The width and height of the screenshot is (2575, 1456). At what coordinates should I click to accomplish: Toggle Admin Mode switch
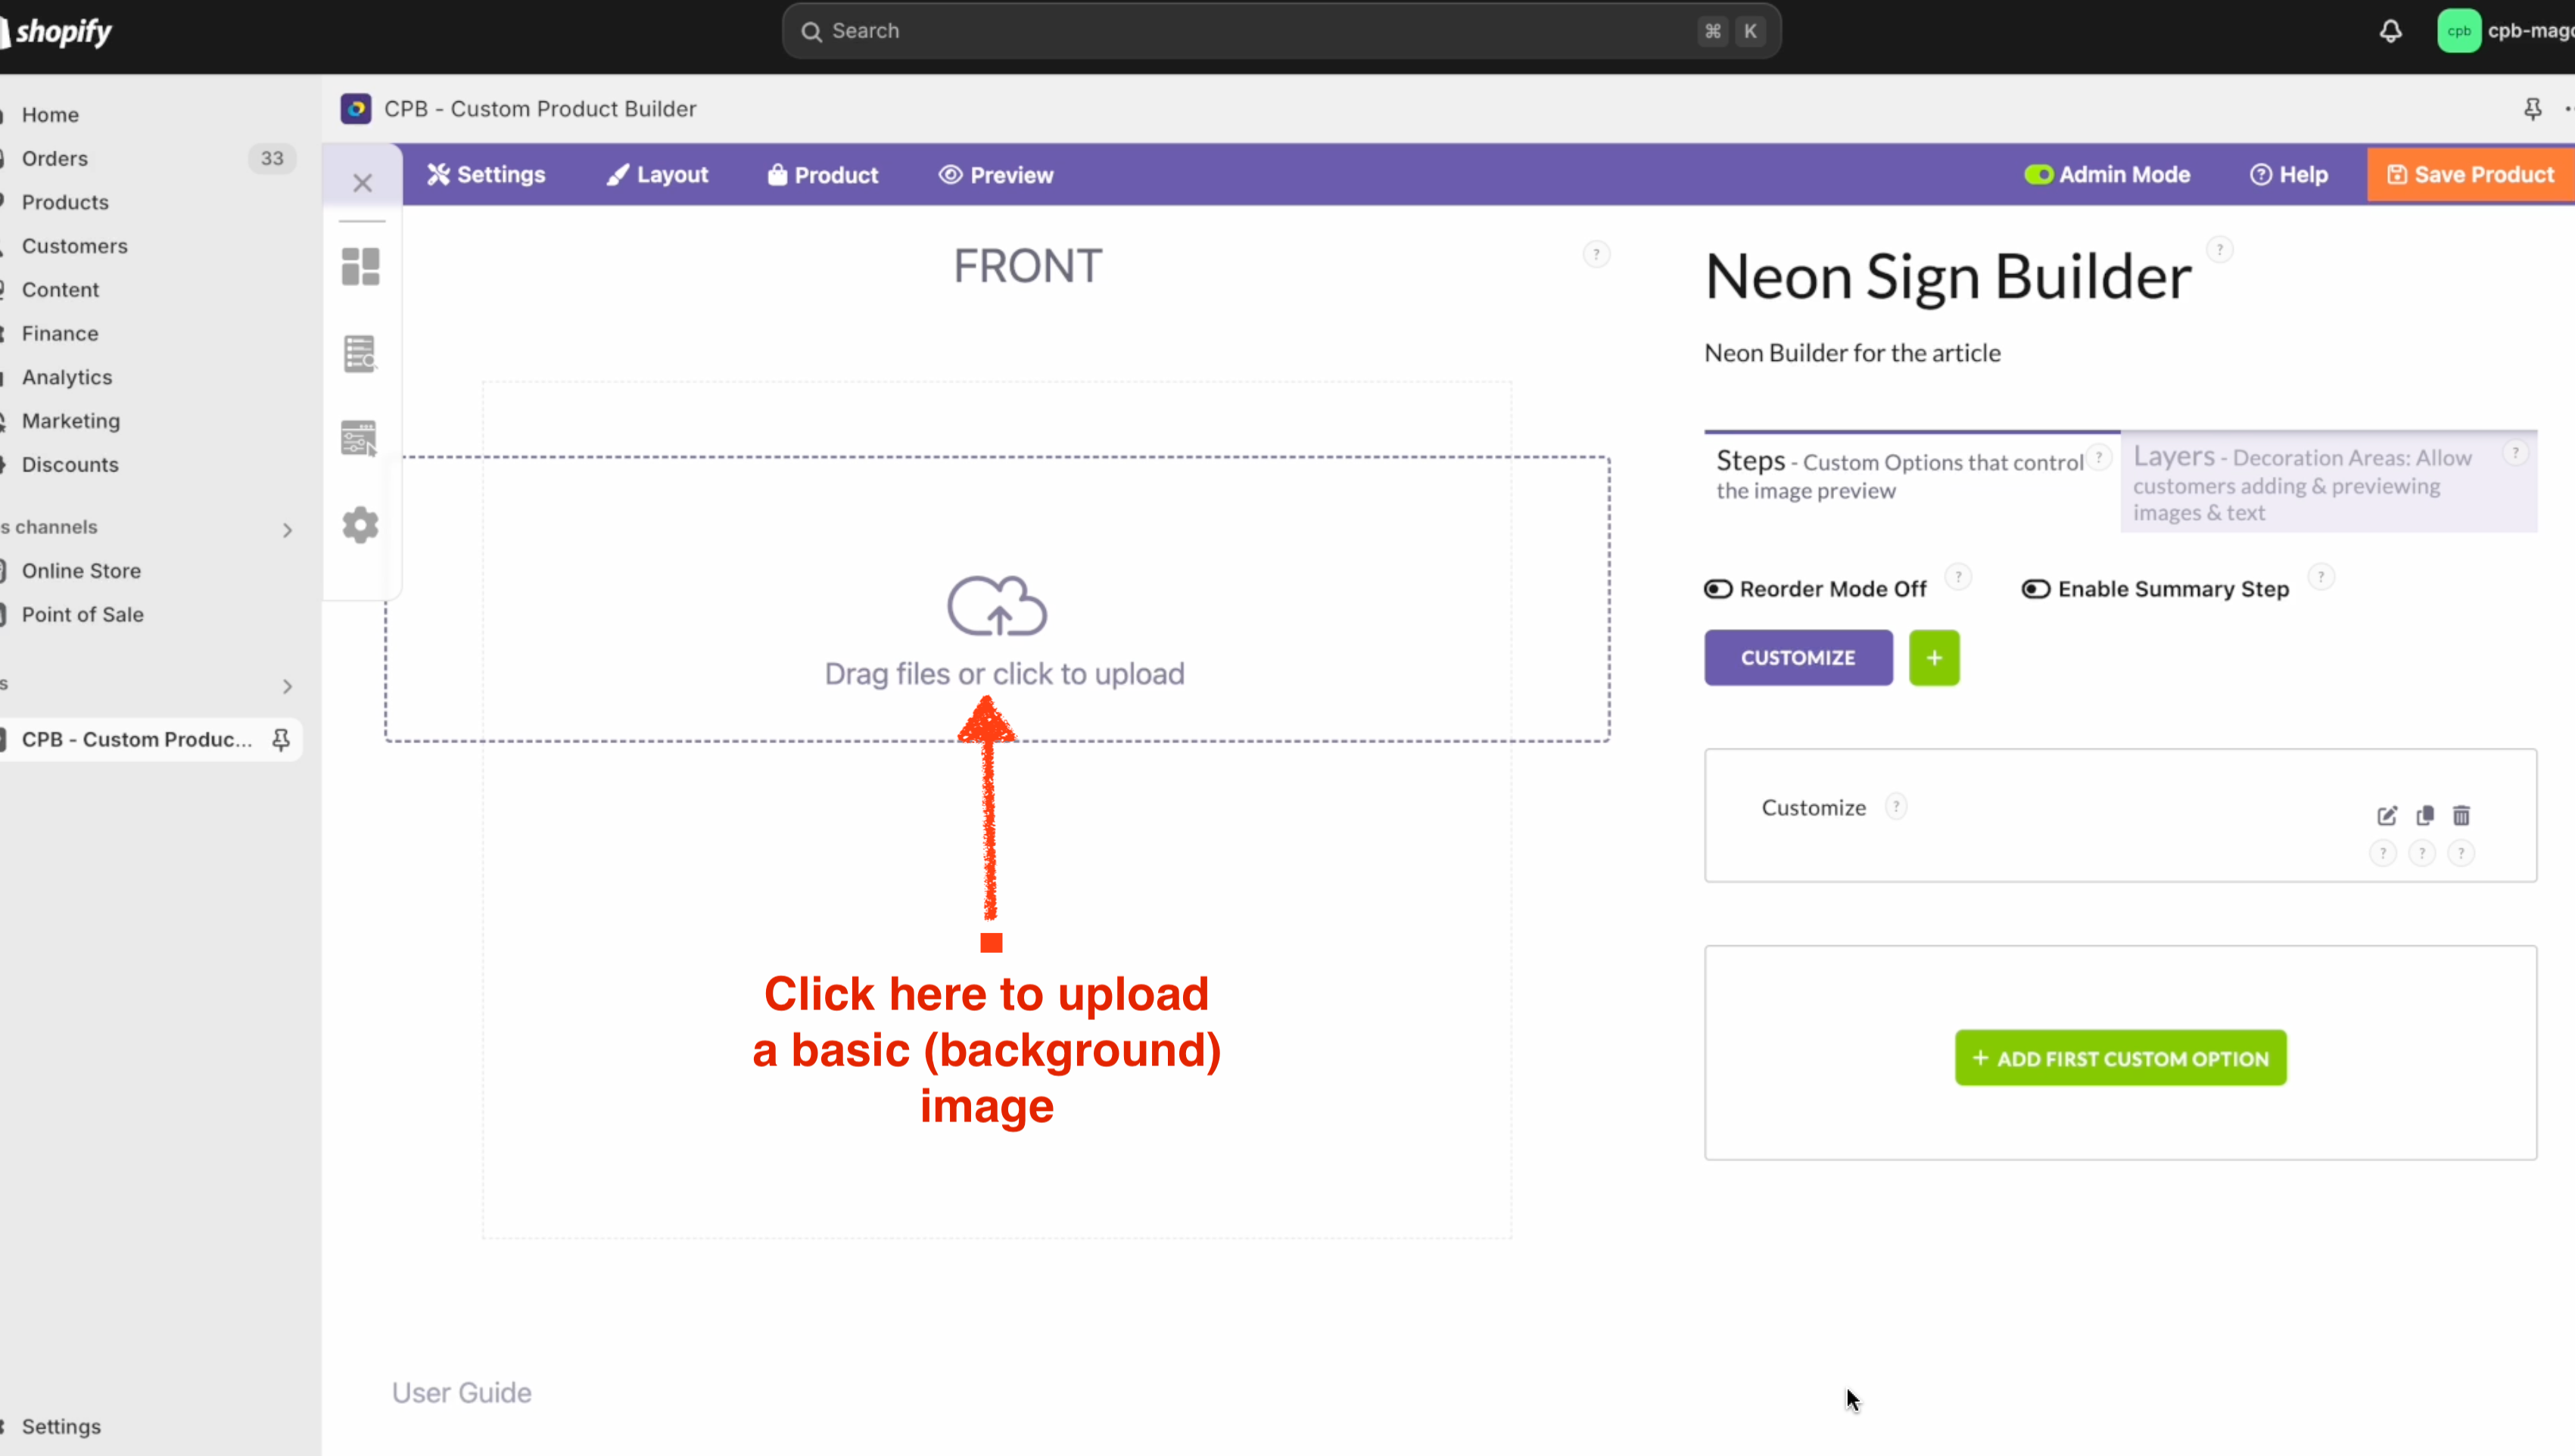2038,175
